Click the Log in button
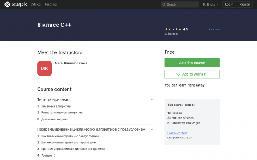The width and height of the screenshot is (257, 160). click(x=229, y=4)
